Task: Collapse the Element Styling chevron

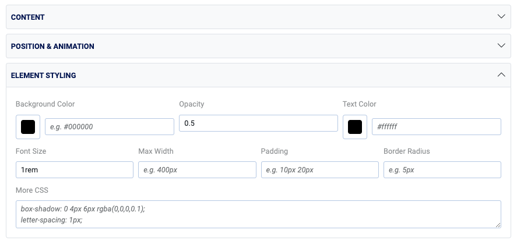Action: coord(501,75)
